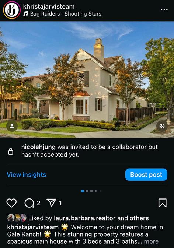Tap the music note audio icon
This screenshot has height=248, width=174.
click(25, 14)
